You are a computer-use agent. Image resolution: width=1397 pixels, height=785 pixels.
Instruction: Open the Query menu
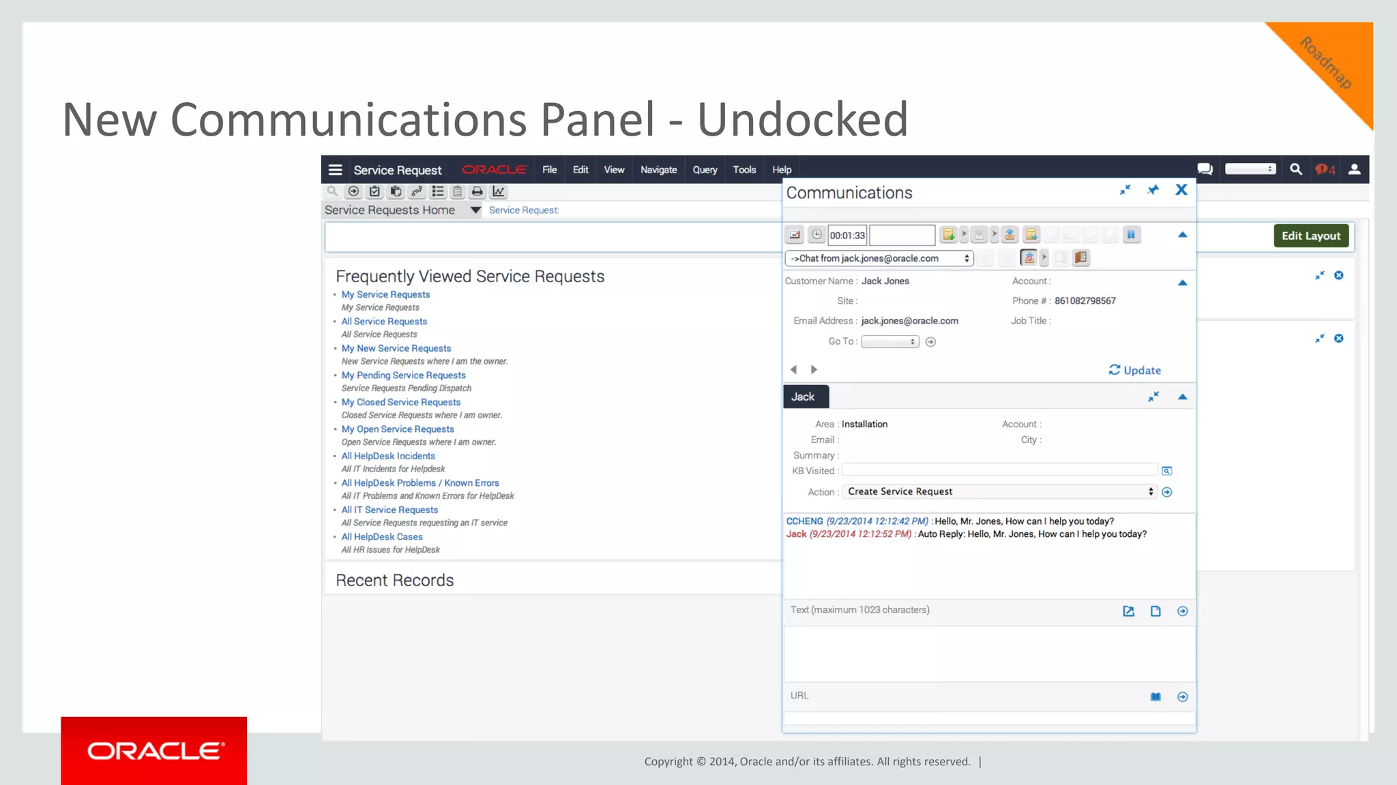pos(705,170)
